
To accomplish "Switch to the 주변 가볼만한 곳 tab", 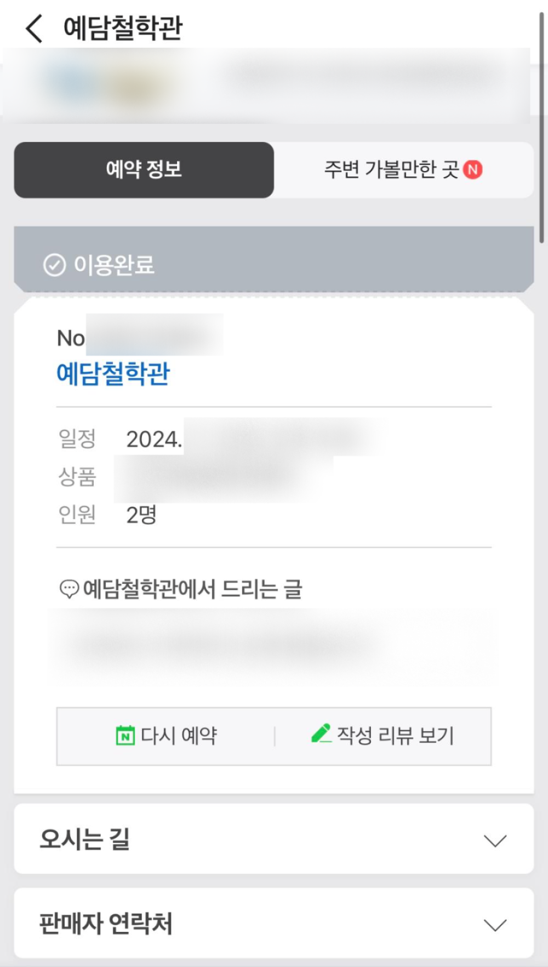I will click(x=391, y=170).
